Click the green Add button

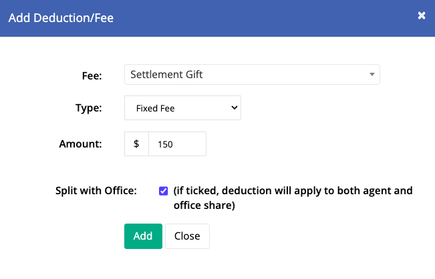tap(143, 236)
